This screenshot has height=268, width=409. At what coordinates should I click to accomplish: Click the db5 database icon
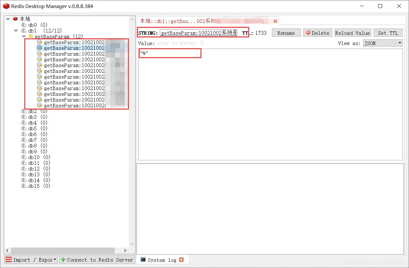pos(24,128)
